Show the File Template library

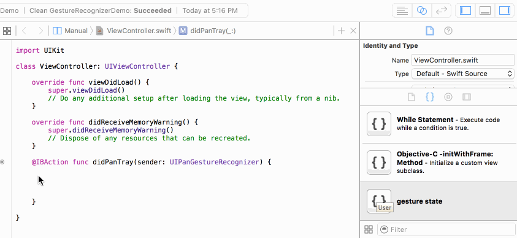point(411,97)
